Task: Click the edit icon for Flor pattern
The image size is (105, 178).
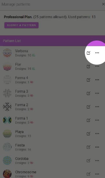Action: point(88,66)
